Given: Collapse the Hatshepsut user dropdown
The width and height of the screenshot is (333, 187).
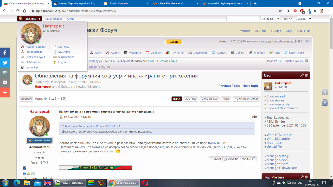Looking at the screenshot, I should [30, 19].
